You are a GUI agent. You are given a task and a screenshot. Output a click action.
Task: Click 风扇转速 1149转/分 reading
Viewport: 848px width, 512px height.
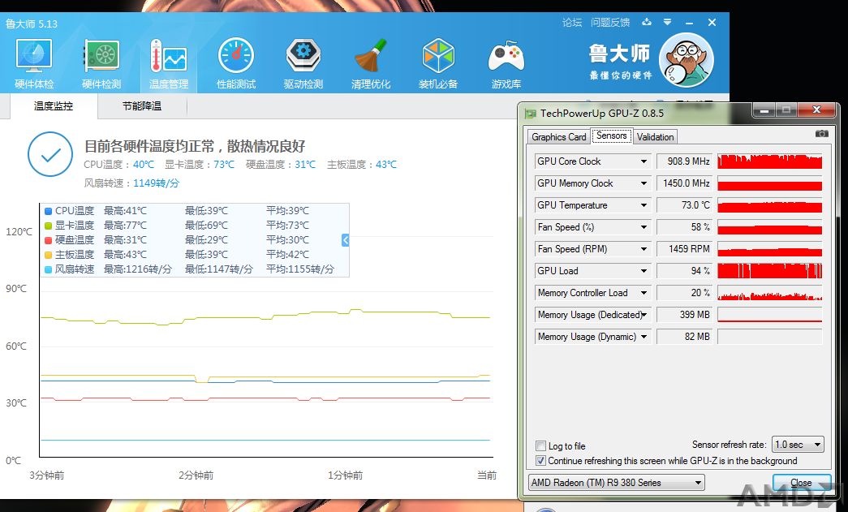point(131,183)
